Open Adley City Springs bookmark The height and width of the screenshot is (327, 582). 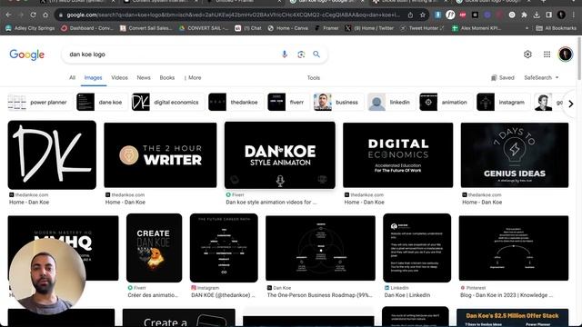30,28
